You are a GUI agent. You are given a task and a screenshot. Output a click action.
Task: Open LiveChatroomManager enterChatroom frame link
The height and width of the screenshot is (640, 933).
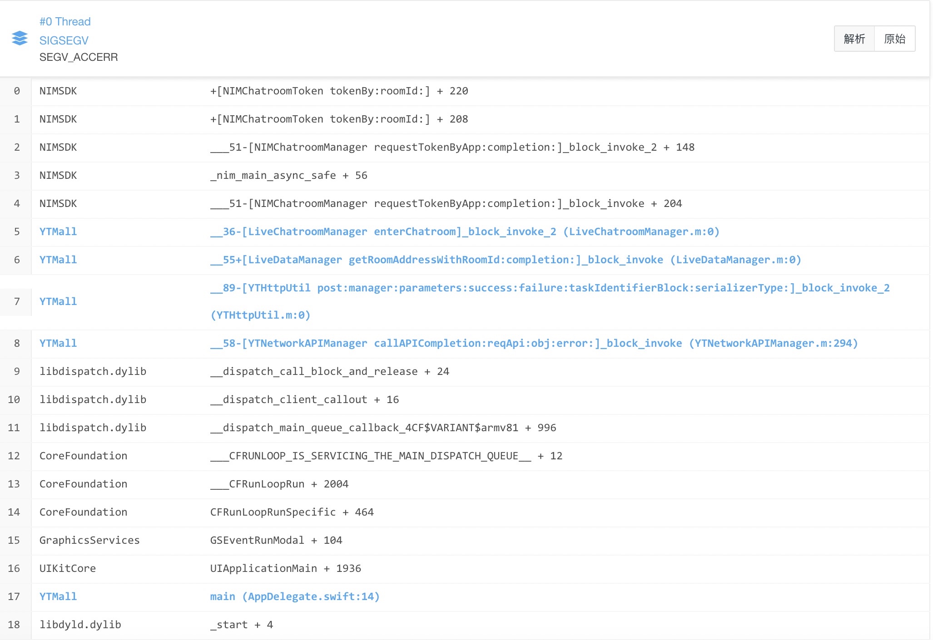(x=464, y=232)
